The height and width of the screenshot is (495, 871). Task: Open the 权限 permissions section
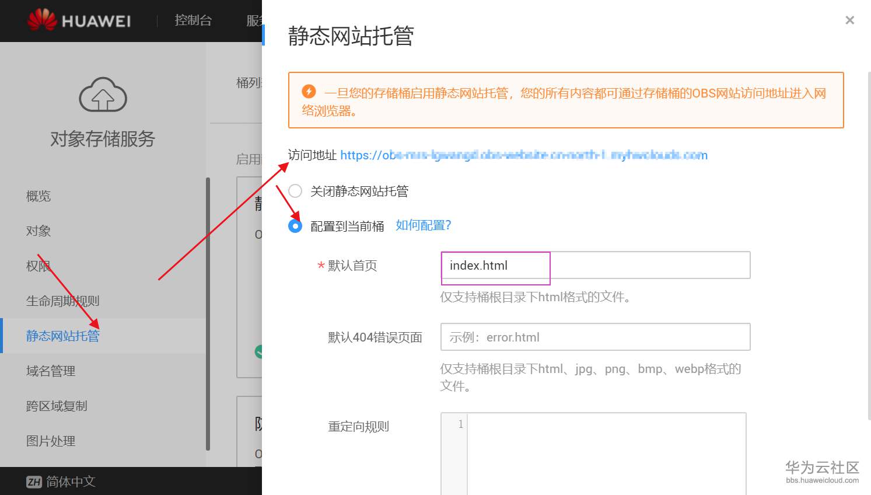click(39, 266)
